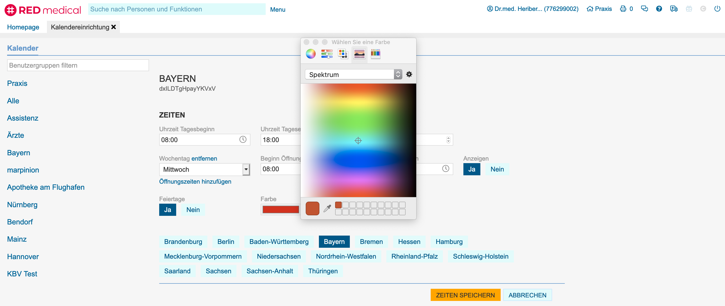
Task: Expand the Wochentag Mittwoch dropdown
Action: (x=246, y=169)
